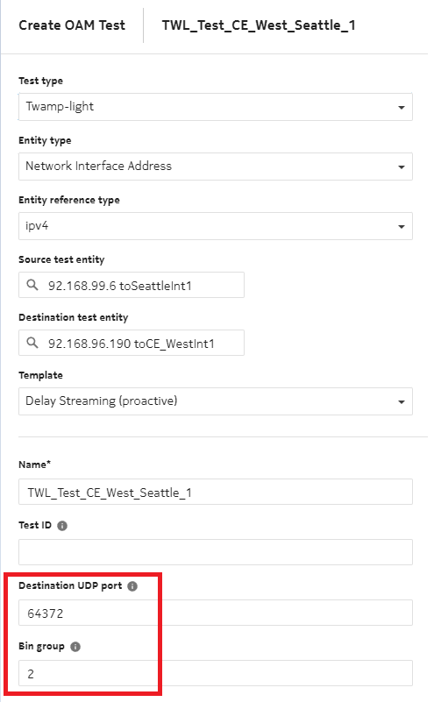Open the Test type dropdown showing Twamp-light
This screenshot has width=434, height=702.
click(216, 107)
